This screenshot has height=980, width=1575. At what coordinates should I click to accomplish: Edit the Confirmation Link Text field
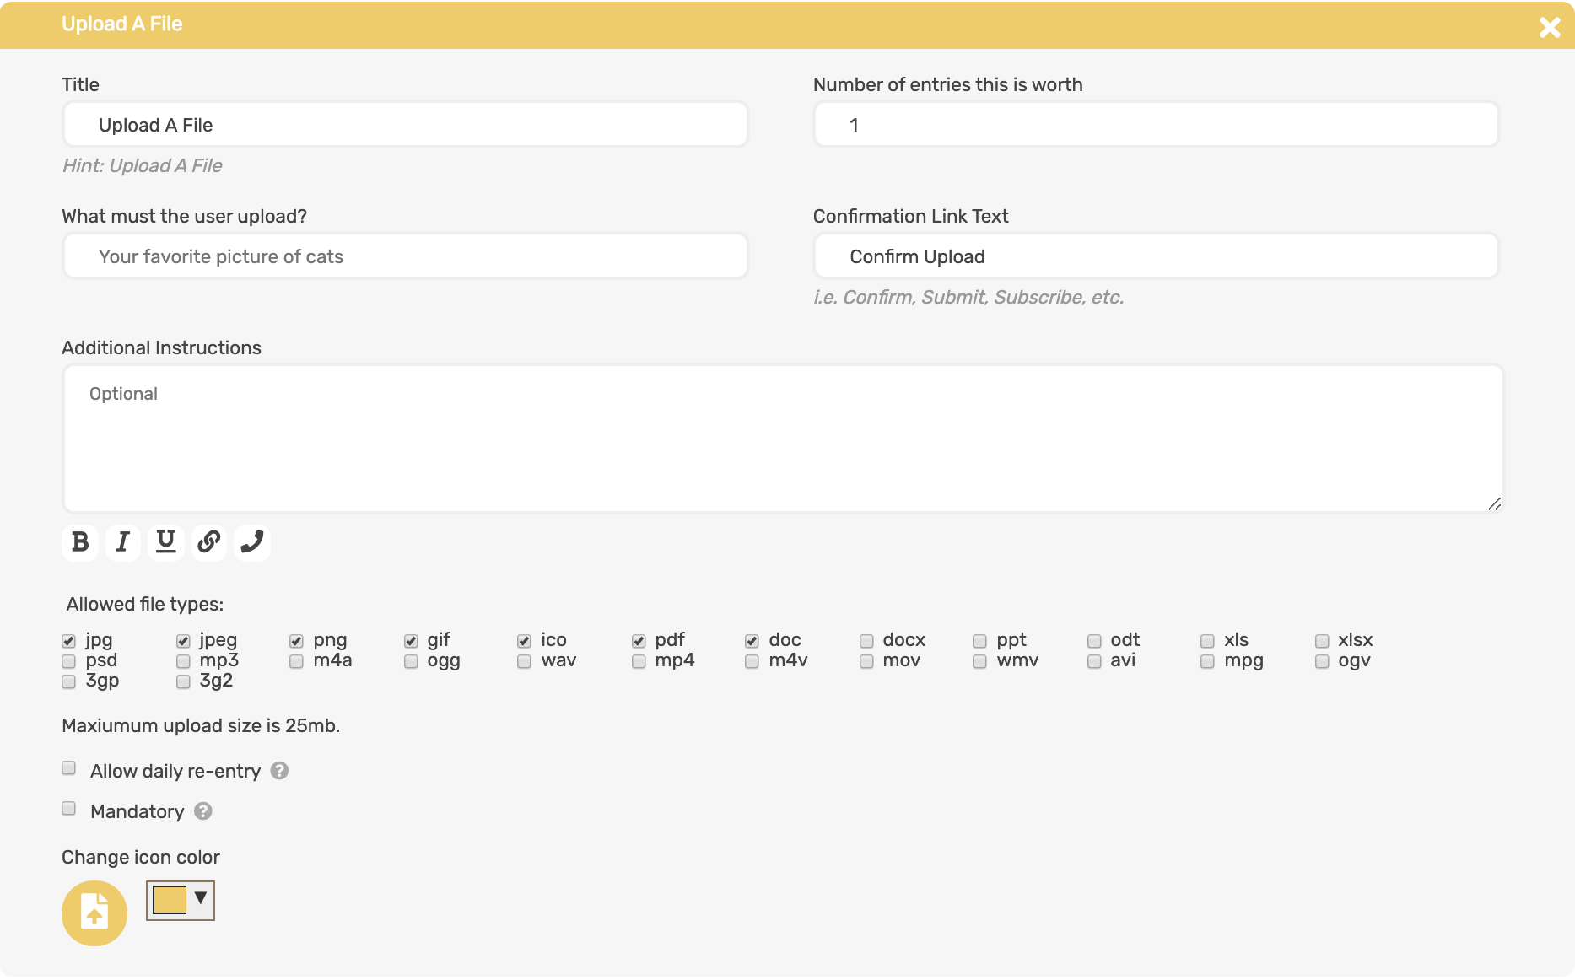(1154, 256)
